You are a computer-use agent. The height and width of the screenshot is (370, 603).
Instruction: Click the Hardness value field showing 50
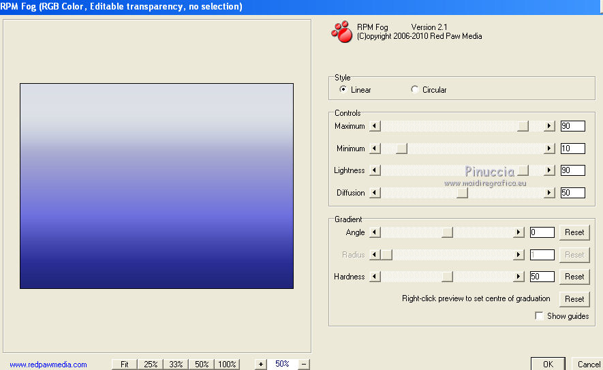(x=542, y=276)
